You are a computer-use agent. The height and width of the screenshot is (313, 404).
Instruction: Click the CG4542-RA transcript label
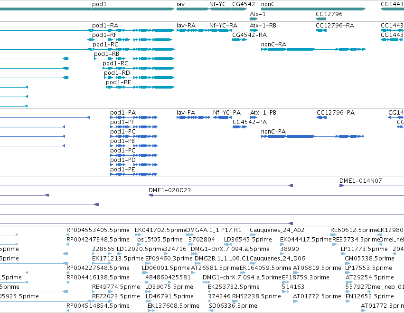pyautogui.click(x=249, y=35)
